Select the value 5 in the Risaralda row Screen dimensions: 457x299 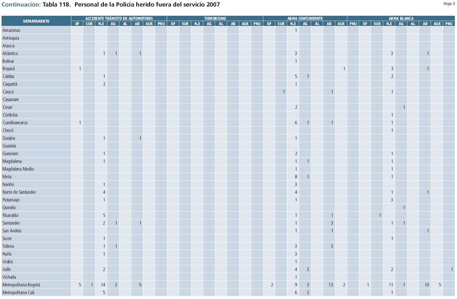pyautogui.click(x=104, y=215)
